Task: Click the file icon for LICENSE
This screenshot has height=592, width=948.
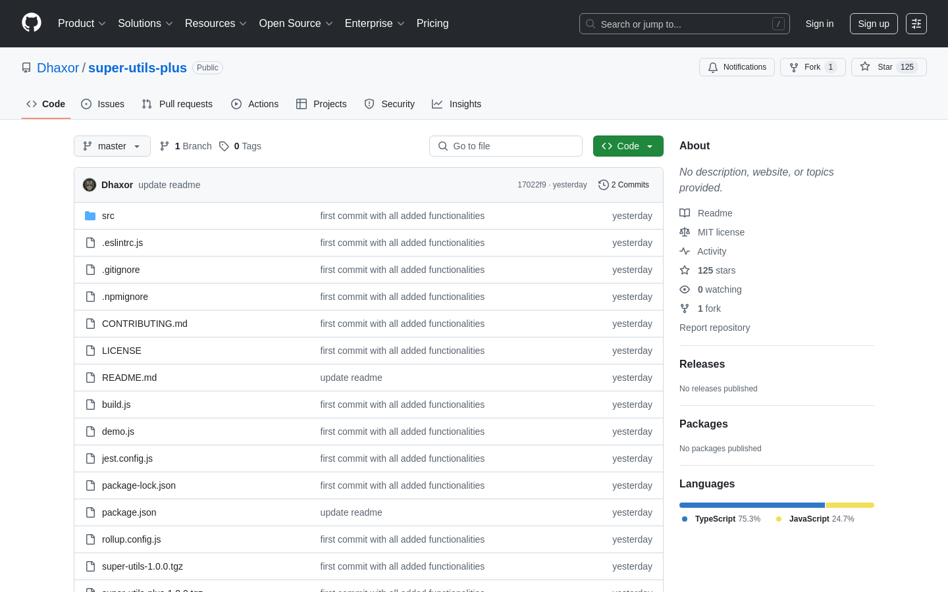Action: tap(90, 351)
